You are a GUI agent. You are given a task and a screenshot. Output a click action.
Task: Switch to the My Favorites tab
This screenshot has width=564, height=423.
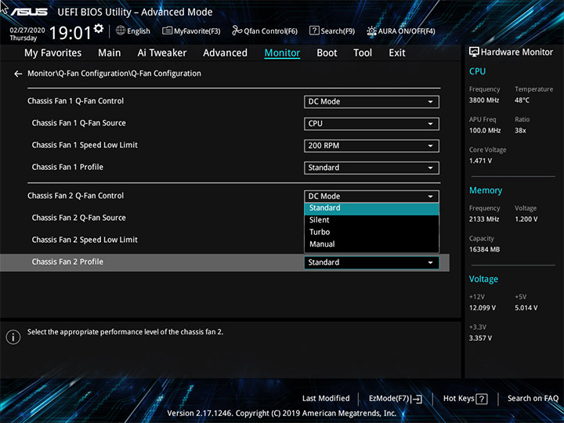pyautogui.click(x=53, y=53)
